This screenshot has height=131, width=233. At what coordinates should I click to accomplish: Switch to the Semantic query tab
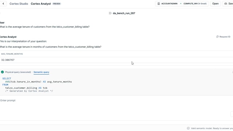pos(41,72)
